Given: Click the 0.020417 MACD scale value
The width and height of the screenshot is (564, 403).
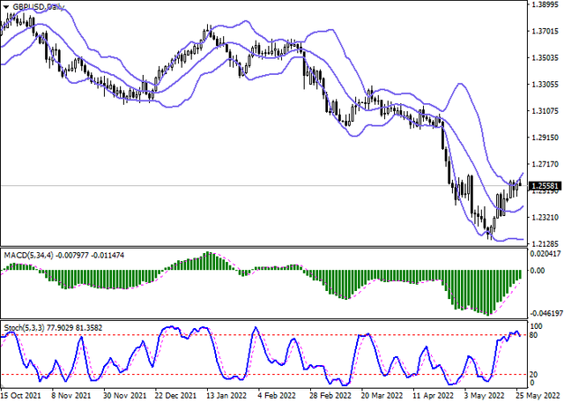Looking at the screenshot, I should tap(545, 253).
